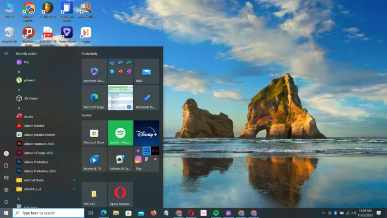Show hidden system tray icons

[x=324, y=213]
